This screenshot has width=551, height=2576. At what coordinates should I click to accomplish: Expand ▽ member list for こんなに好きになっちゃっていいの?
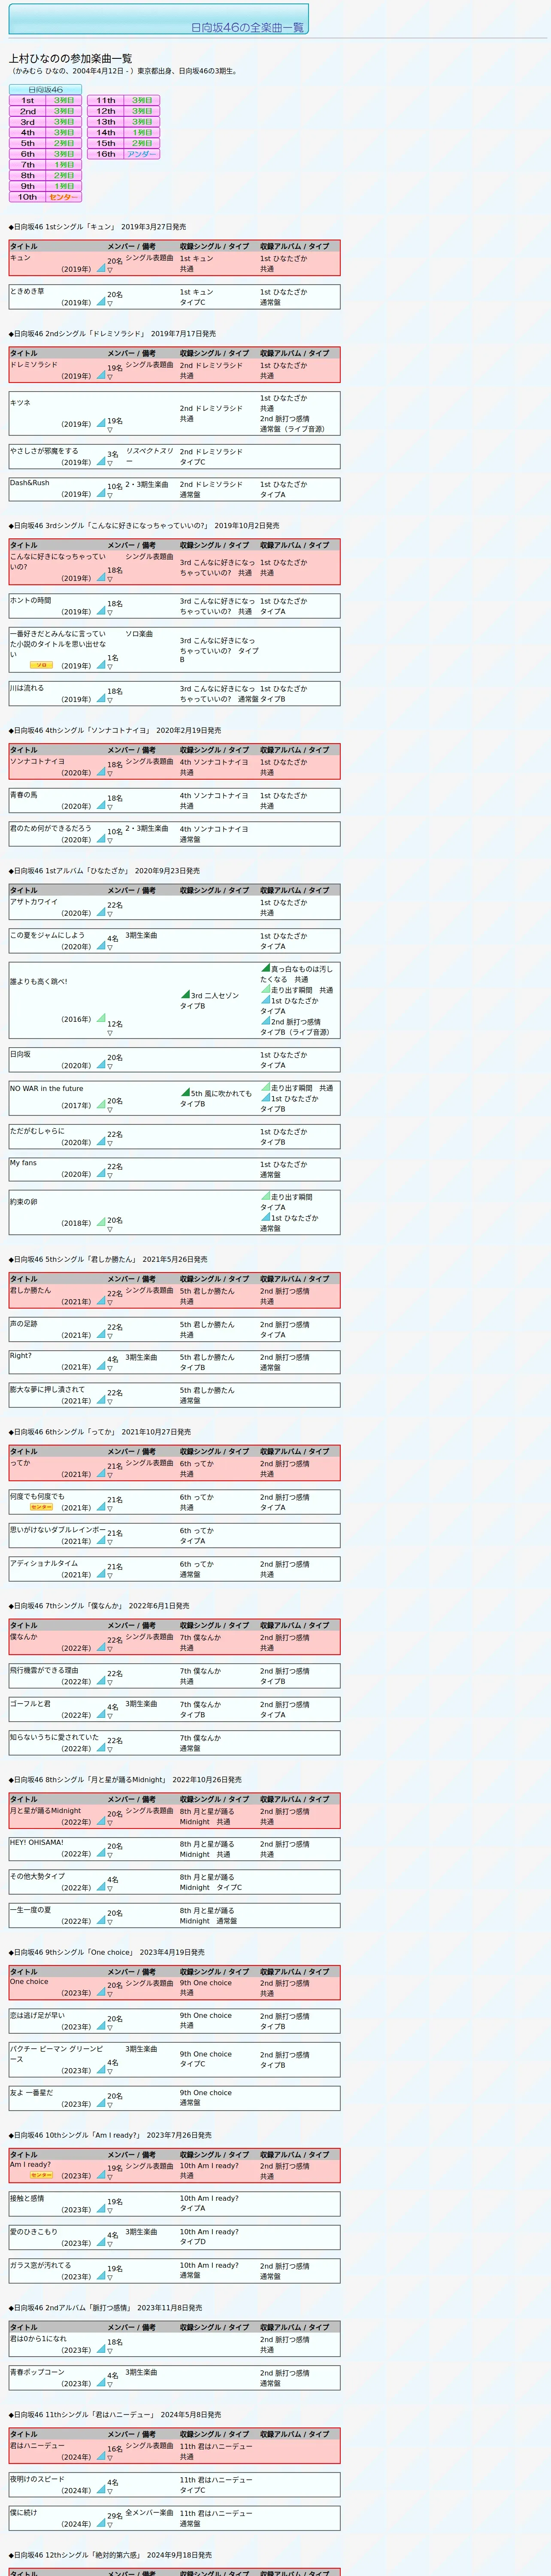point(110,579)
